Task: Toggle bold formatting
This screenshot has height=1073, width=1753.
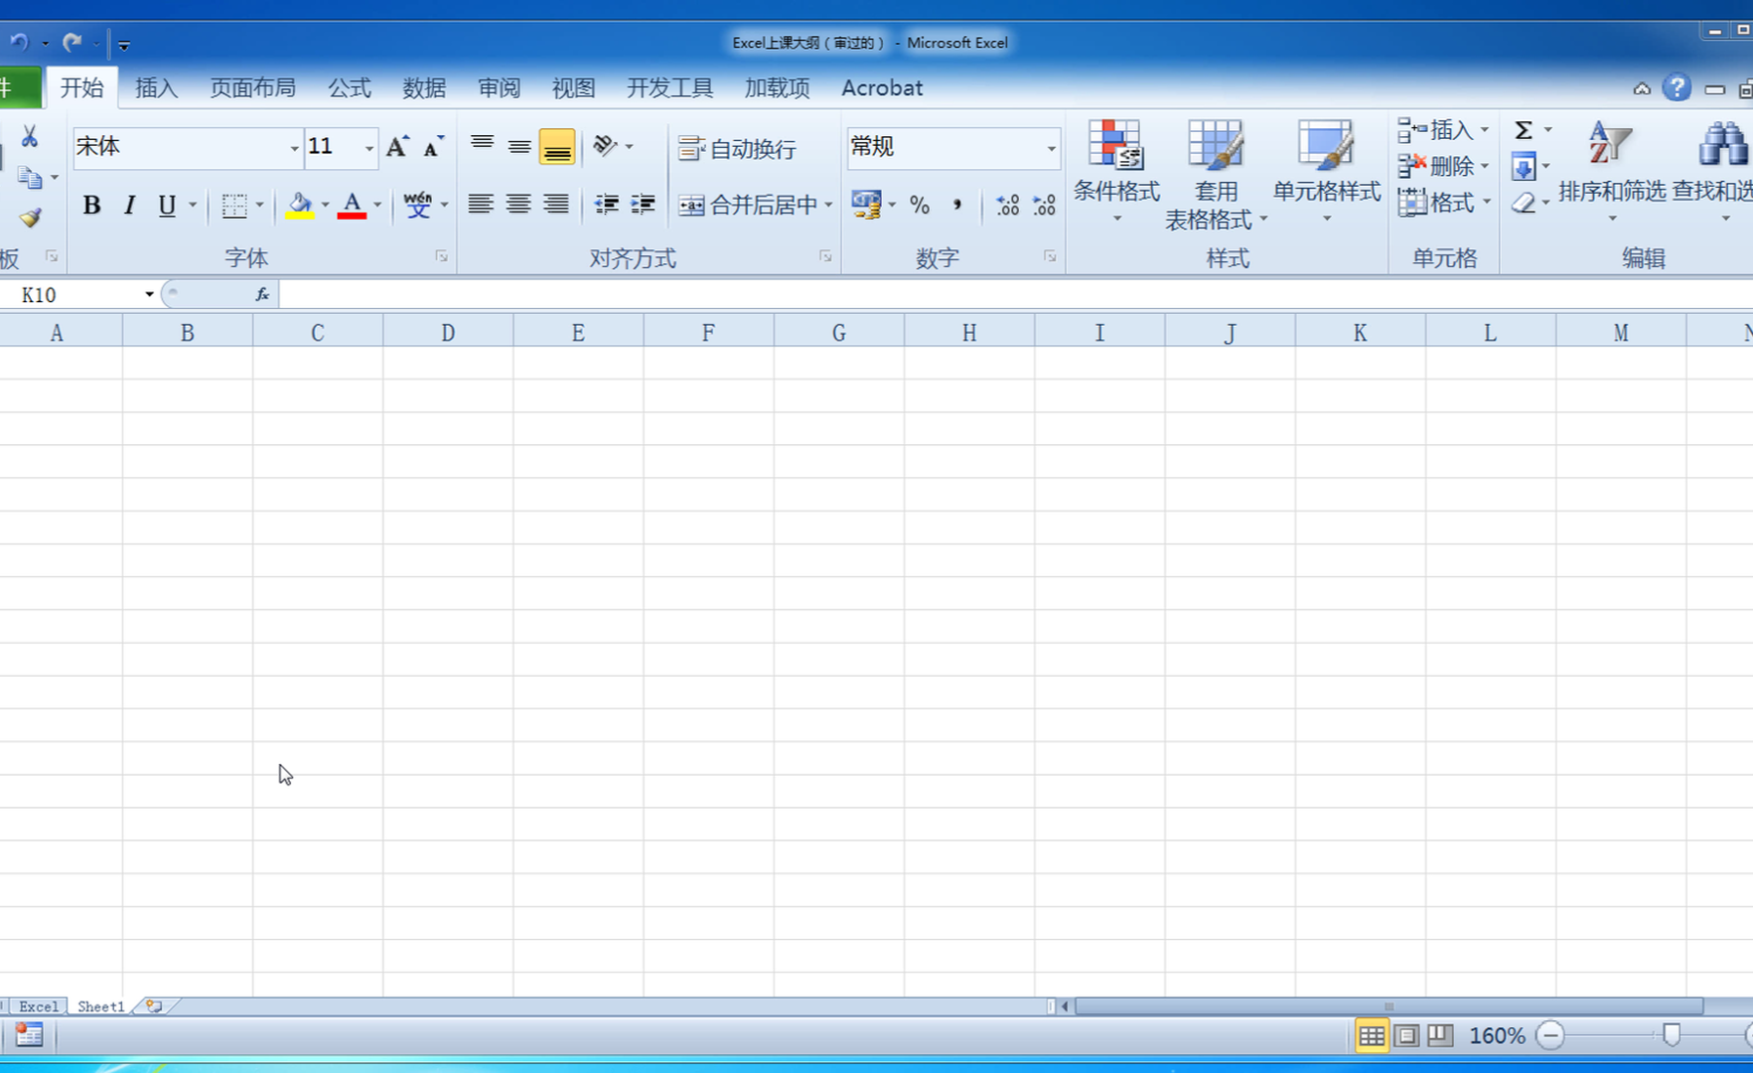Action: click(x=91, y=206)
